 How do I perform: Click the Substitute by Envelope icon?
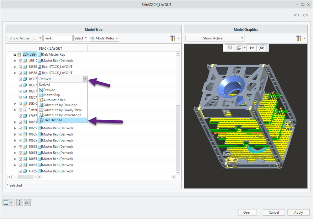(41, 105)
